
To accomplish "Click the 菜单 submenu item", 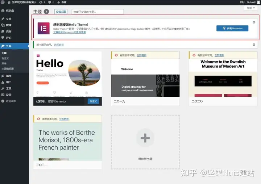I will click(x=4, y=63).
